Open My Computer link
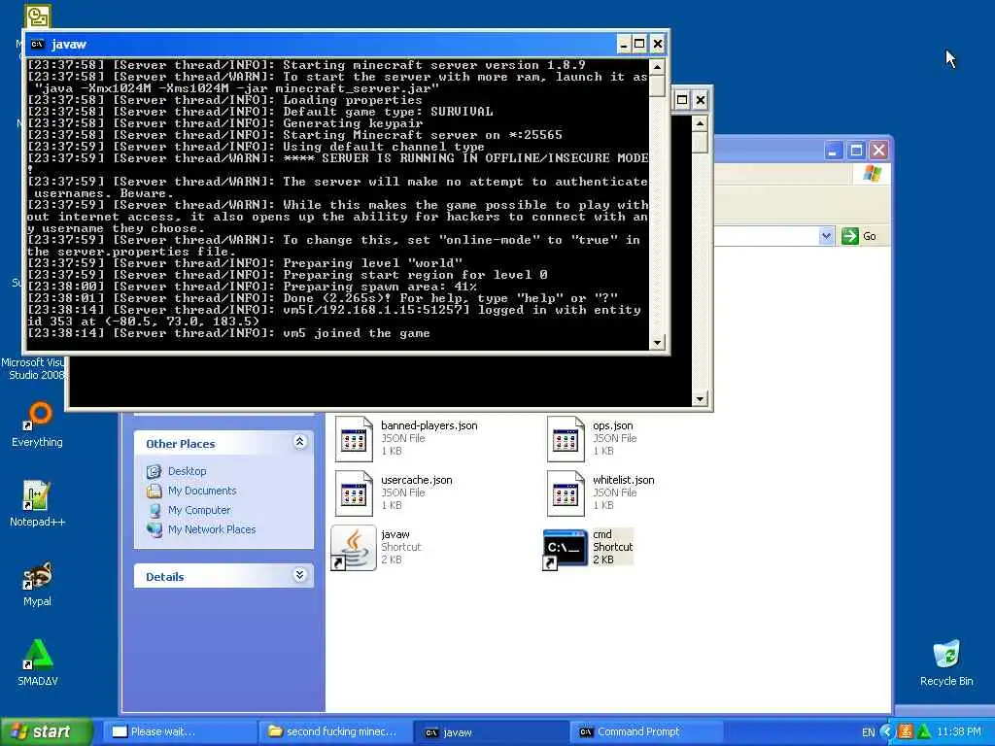Screen dimensions: 995x746 (199, 510)
